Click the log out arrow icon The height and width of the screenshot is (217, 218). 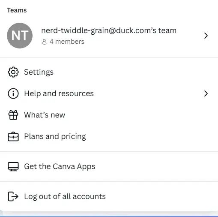click(13, 196)
